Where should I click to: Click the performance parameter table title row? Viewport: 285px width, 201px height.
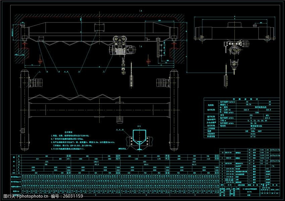coord(242,99)
